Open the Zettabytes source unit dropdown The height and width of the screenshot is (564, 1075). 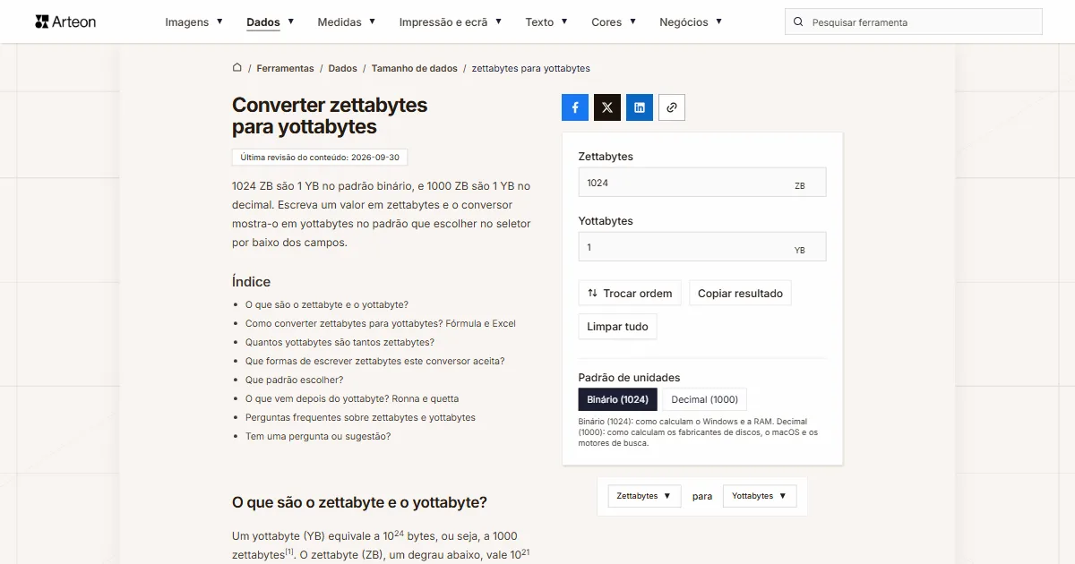point(644,496)
